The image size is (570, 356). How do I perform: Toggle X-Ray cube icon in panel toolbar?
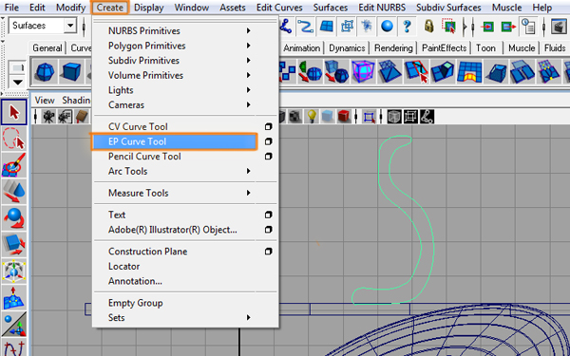coord(394,117)
